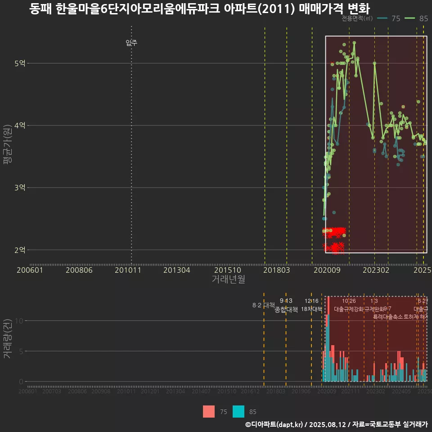This screenshot has width=432, height=432.
Task: Click the 평균가(원) axis title
Action: pos(8,144)
